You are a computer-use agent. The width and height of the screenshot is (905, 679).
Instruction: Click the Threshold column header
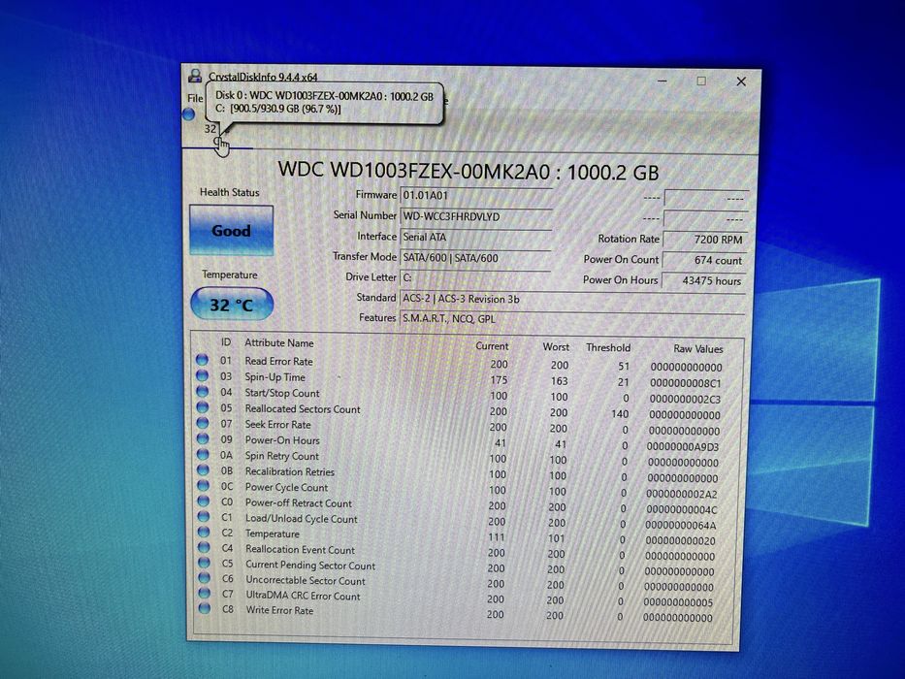pyautogui.click(x=608, y=347)
